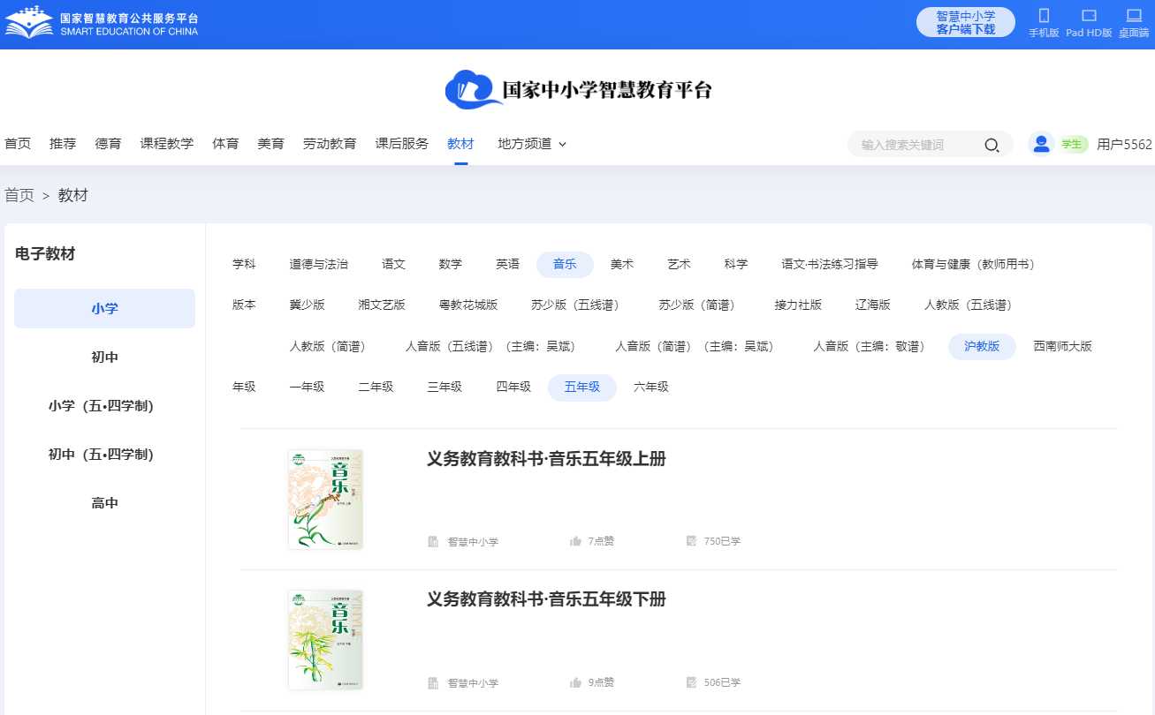This screenshot has height=715, width=1155.
Task: Expand the 地方频道 dropdown
Action: (x=532, y=144)
